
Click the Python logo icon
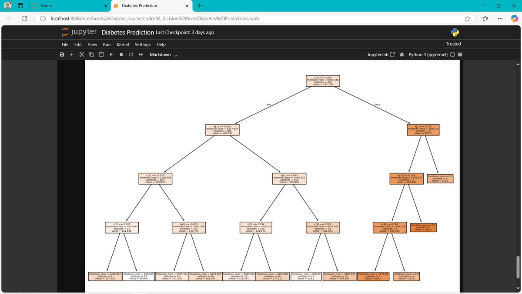(455, 32)
